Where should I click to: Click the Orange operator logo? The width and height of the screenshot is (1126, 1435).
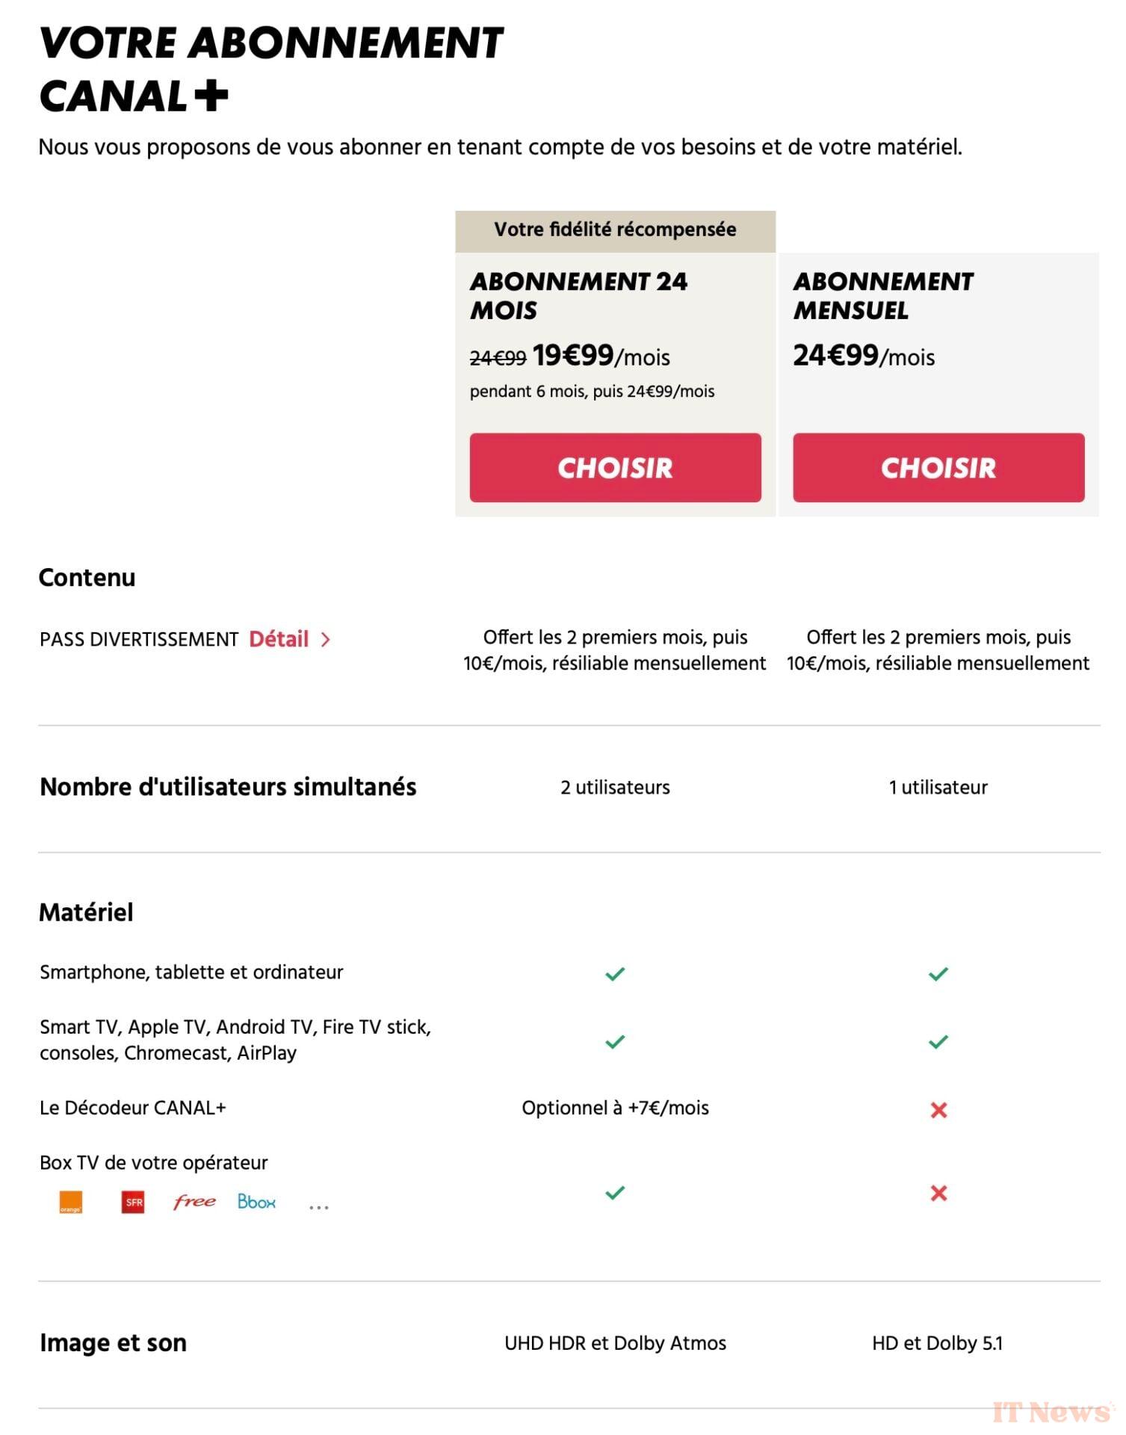71,1203
